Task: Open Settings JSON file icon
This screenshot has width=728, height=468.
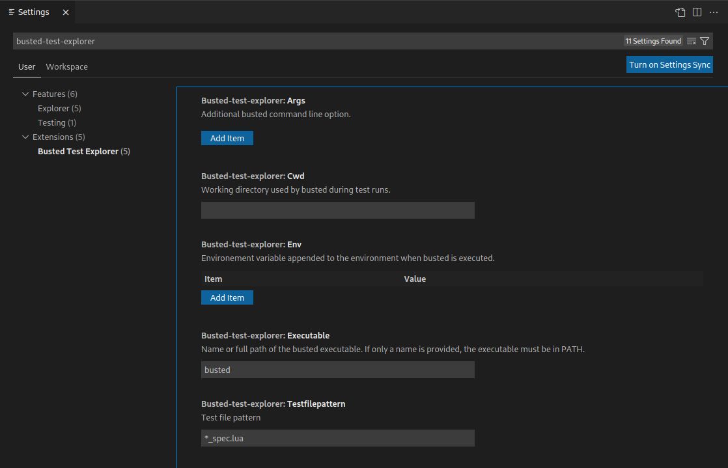Action: click(x=680, y=12)
